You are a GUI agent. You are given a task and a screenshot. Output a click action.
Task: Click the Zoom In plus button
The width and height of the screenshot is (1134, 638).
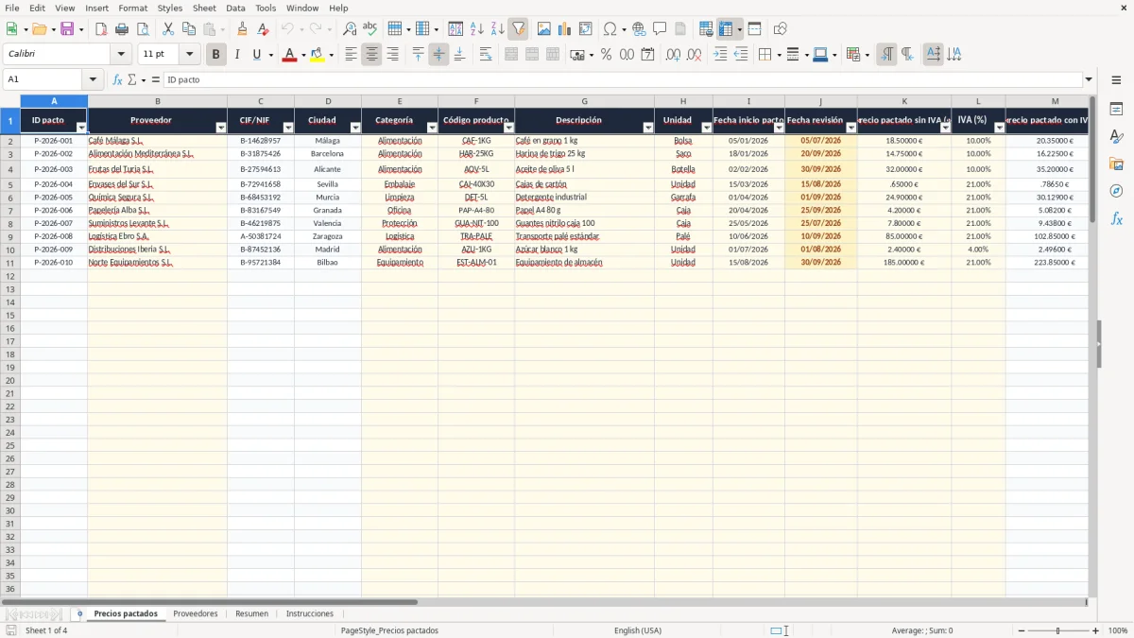1096,630
